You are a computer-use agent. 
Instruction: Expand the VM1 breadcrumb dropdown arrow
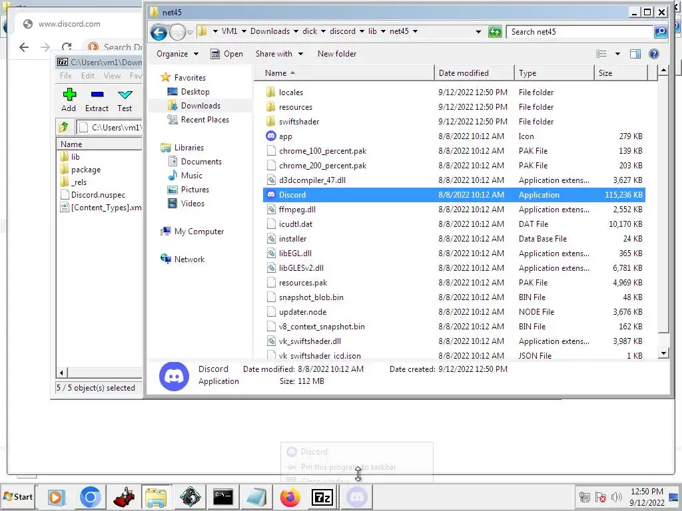pyautogui.click(x=244, y=31)
